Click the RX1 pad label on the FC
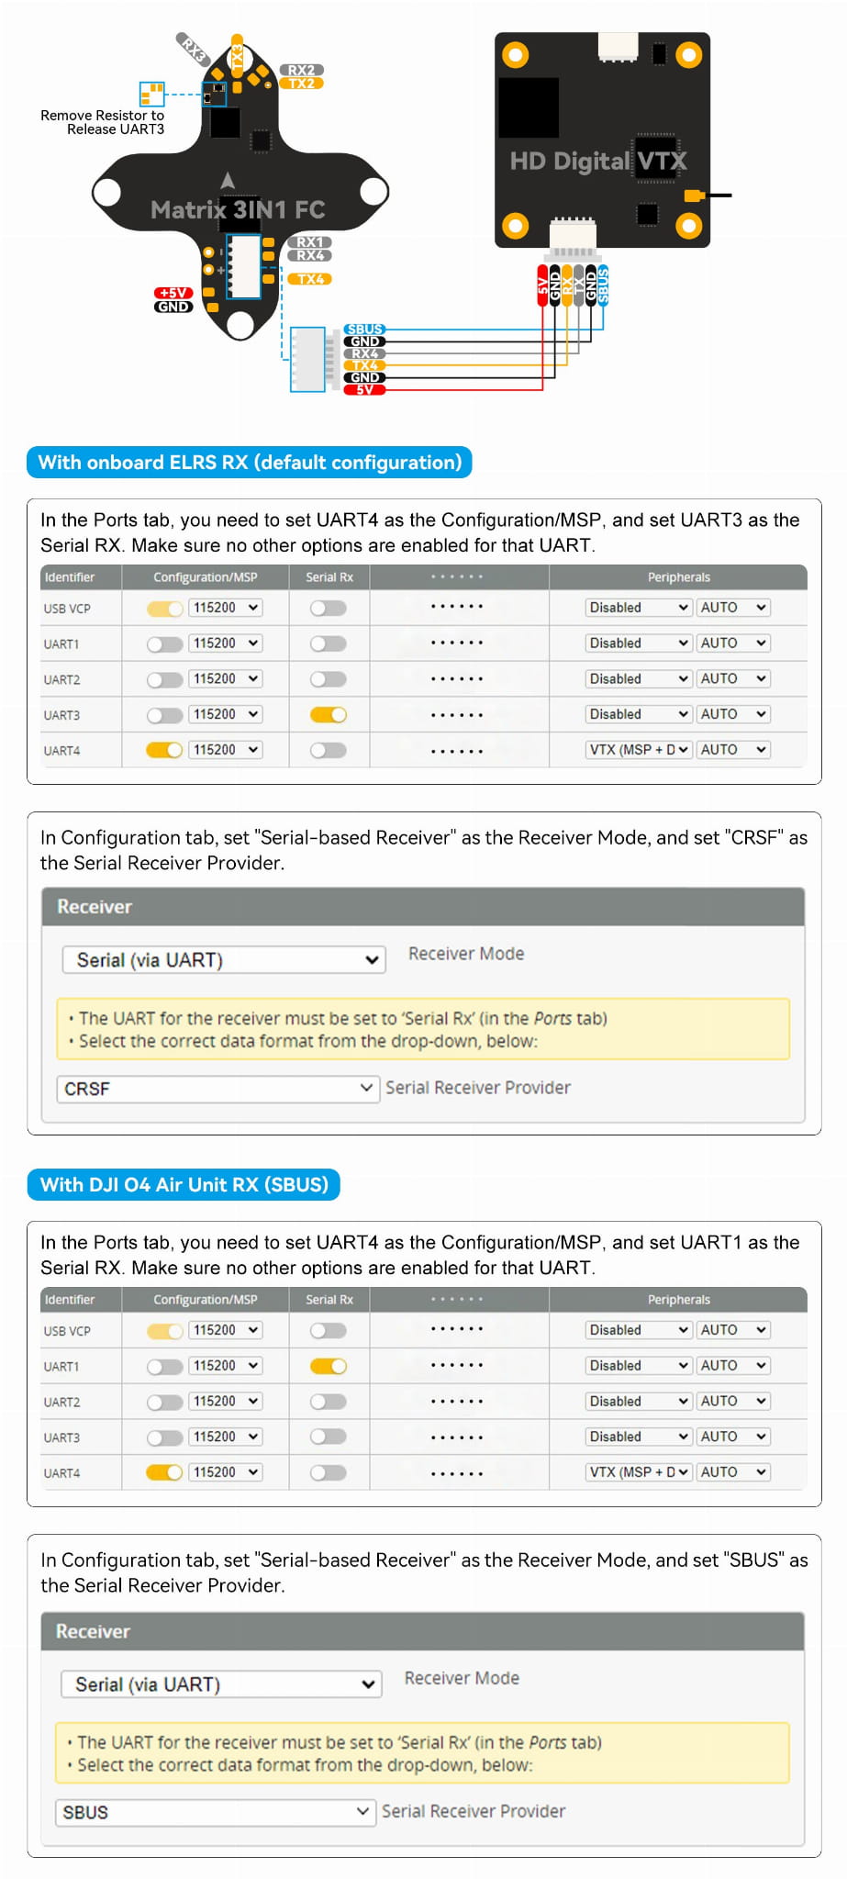The image size is (847, 1879). 310,242
